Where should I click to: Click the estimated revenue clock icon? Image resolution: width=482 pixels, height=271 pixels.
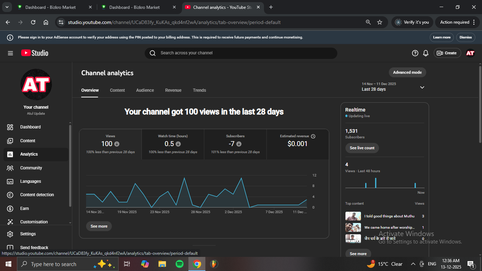tap(313, 136)
